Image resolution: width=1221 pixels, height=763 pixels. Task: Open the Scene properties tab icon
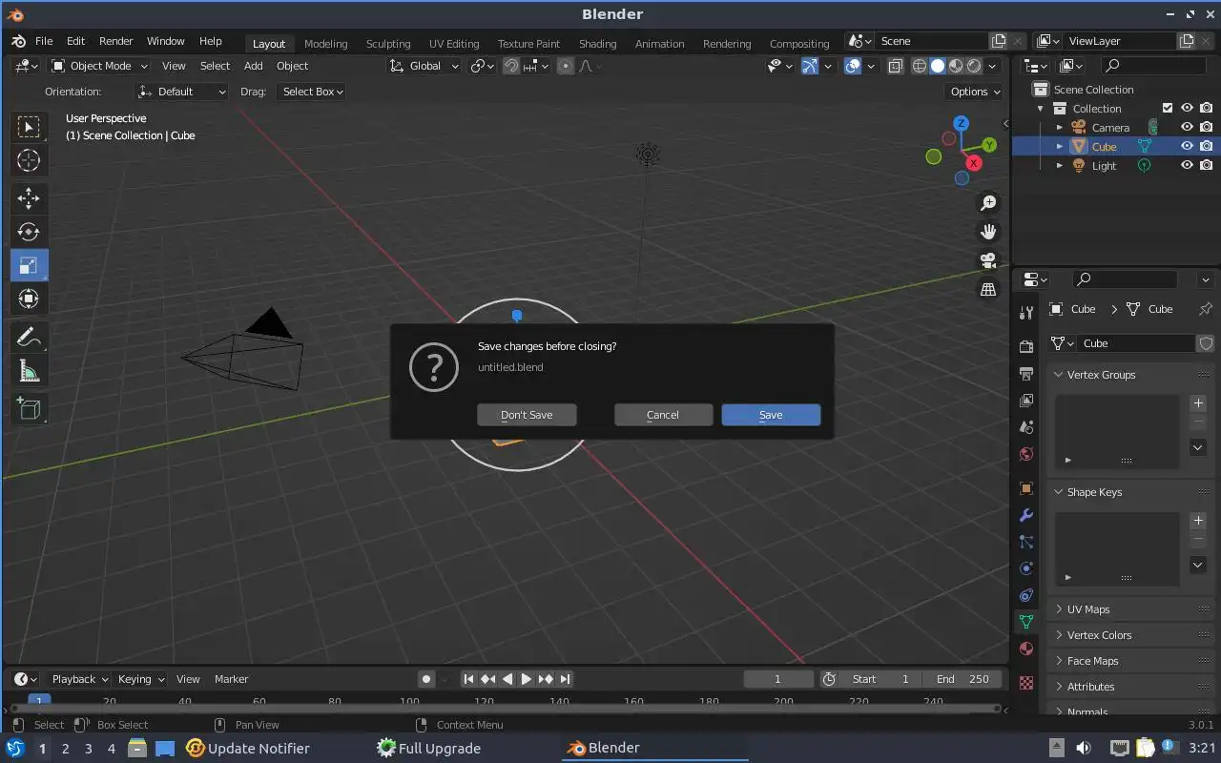1026,427
